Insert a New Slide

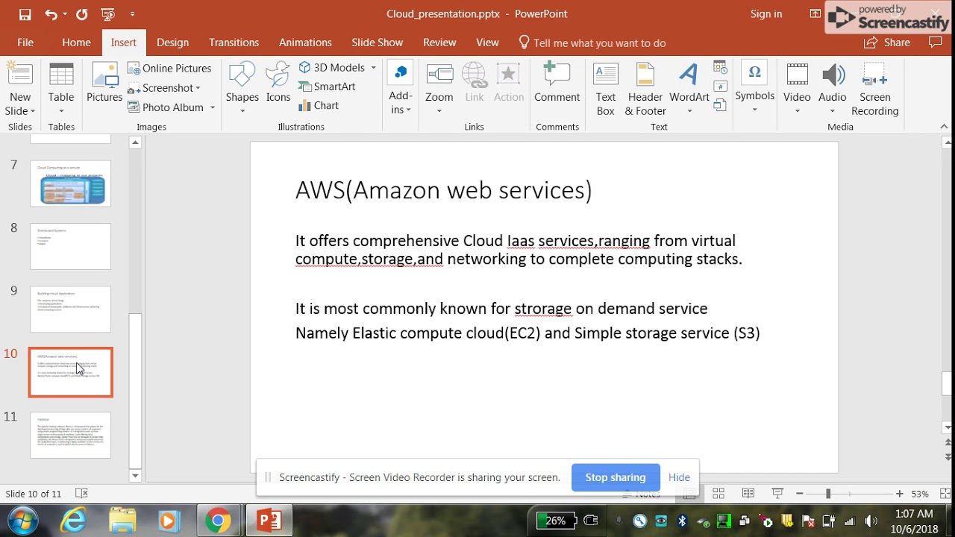coord(19,89)
